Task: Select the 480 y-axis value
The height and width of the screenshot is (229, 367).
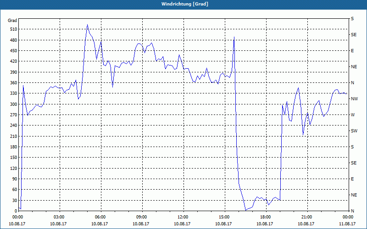Action: click(x=14, y=40)
